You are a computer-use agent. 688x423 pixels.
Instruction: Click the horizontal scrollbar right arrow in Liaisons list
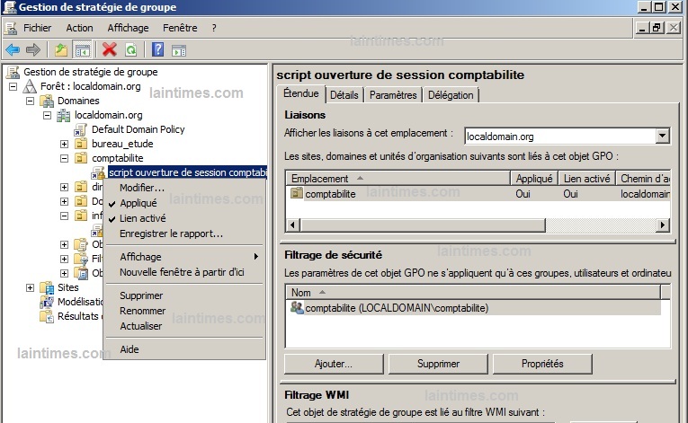663,225
